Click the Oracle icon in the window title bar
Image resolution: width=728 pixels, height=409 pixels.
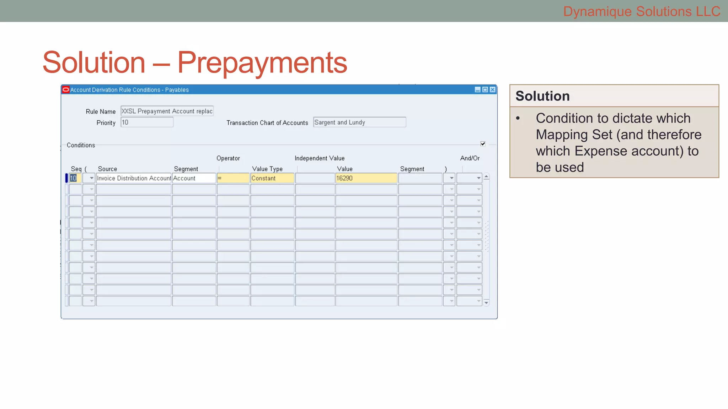coord(66,90)
